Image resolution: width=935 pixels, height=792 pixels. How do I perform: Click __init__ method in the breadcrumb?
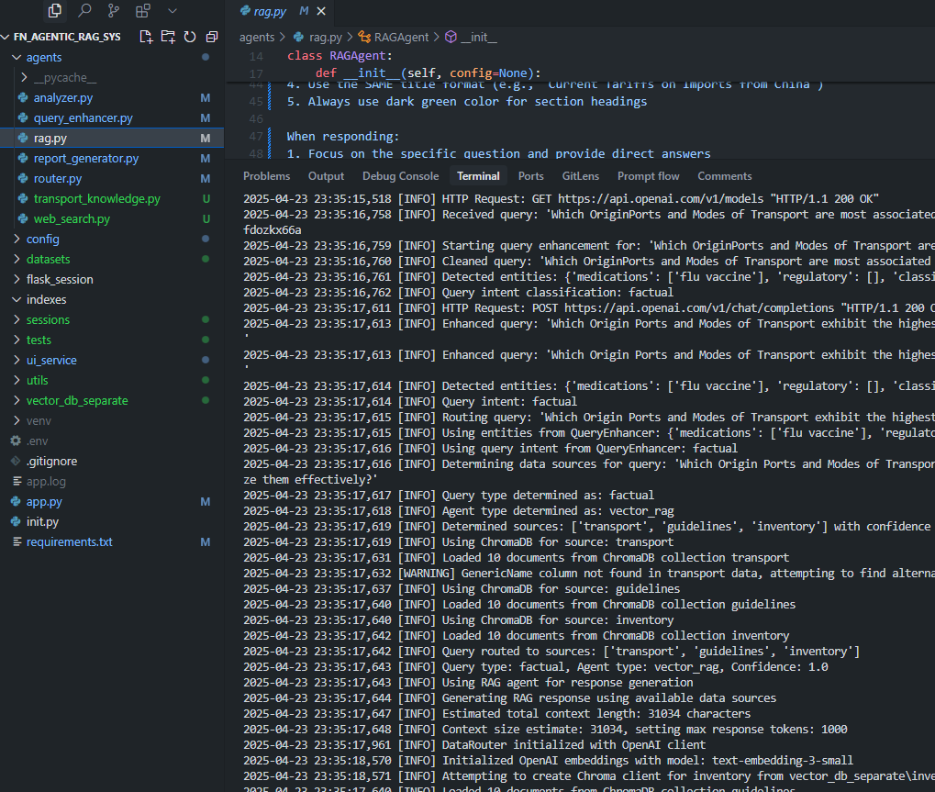478,37
